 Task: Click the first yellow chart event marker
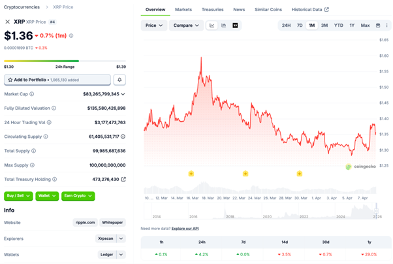click(x=191, y=173)
